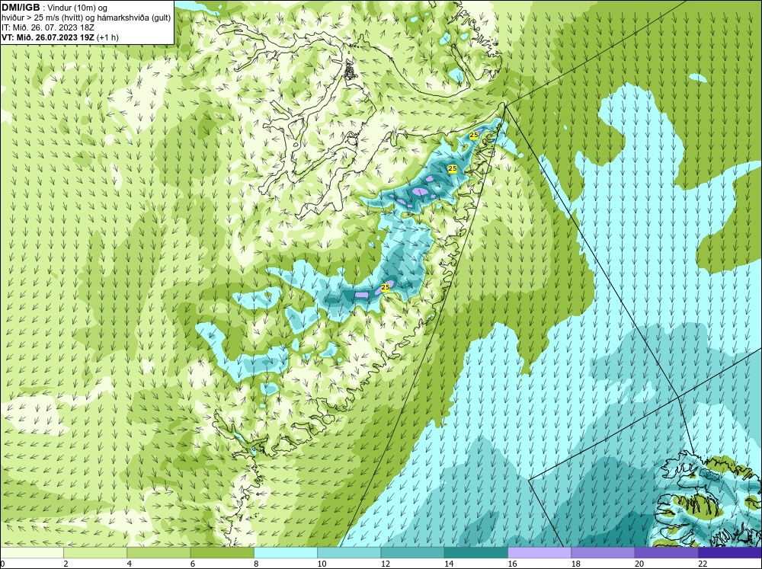762x569 pixels.
Task: Select the 16–18 m/s lavender legend swatch
Action: click(539, 553)
